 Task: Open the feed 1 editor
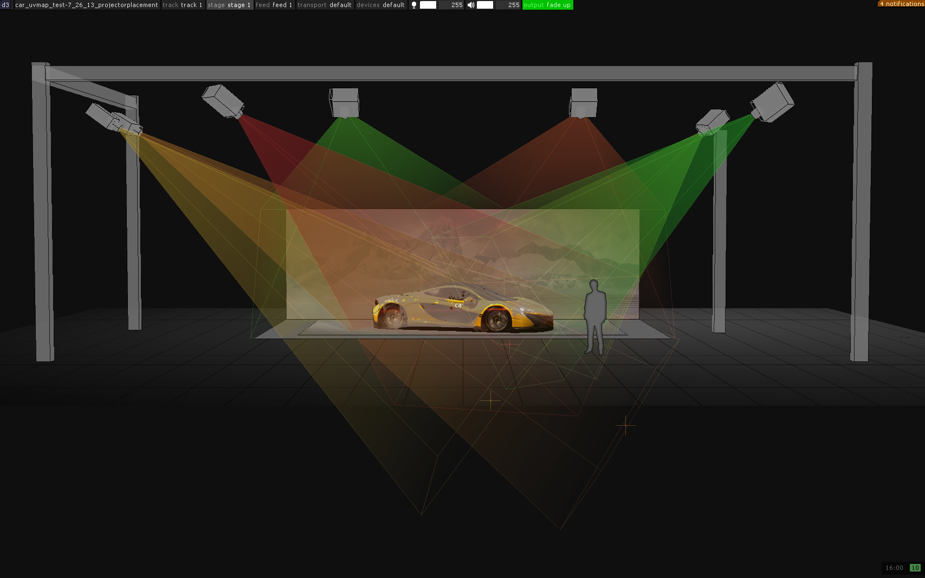[x=274, y=5]
